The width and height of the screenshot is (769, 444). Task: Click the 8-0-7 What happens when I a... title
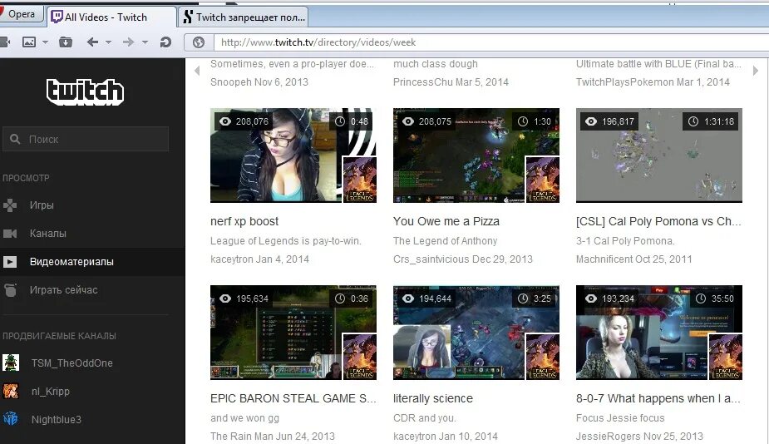point(658,398)
